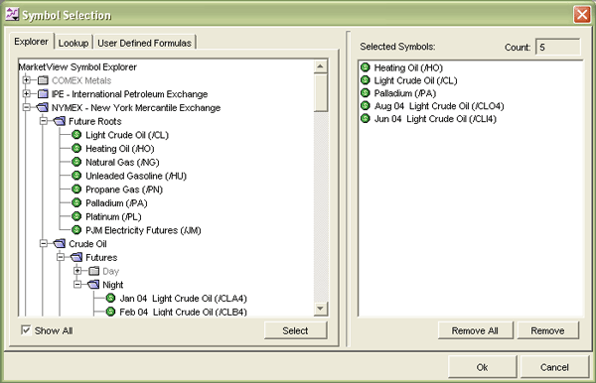Click the green icon of selected Heating Oil (/HO)
596x383 pixels.
pos(366,67)
